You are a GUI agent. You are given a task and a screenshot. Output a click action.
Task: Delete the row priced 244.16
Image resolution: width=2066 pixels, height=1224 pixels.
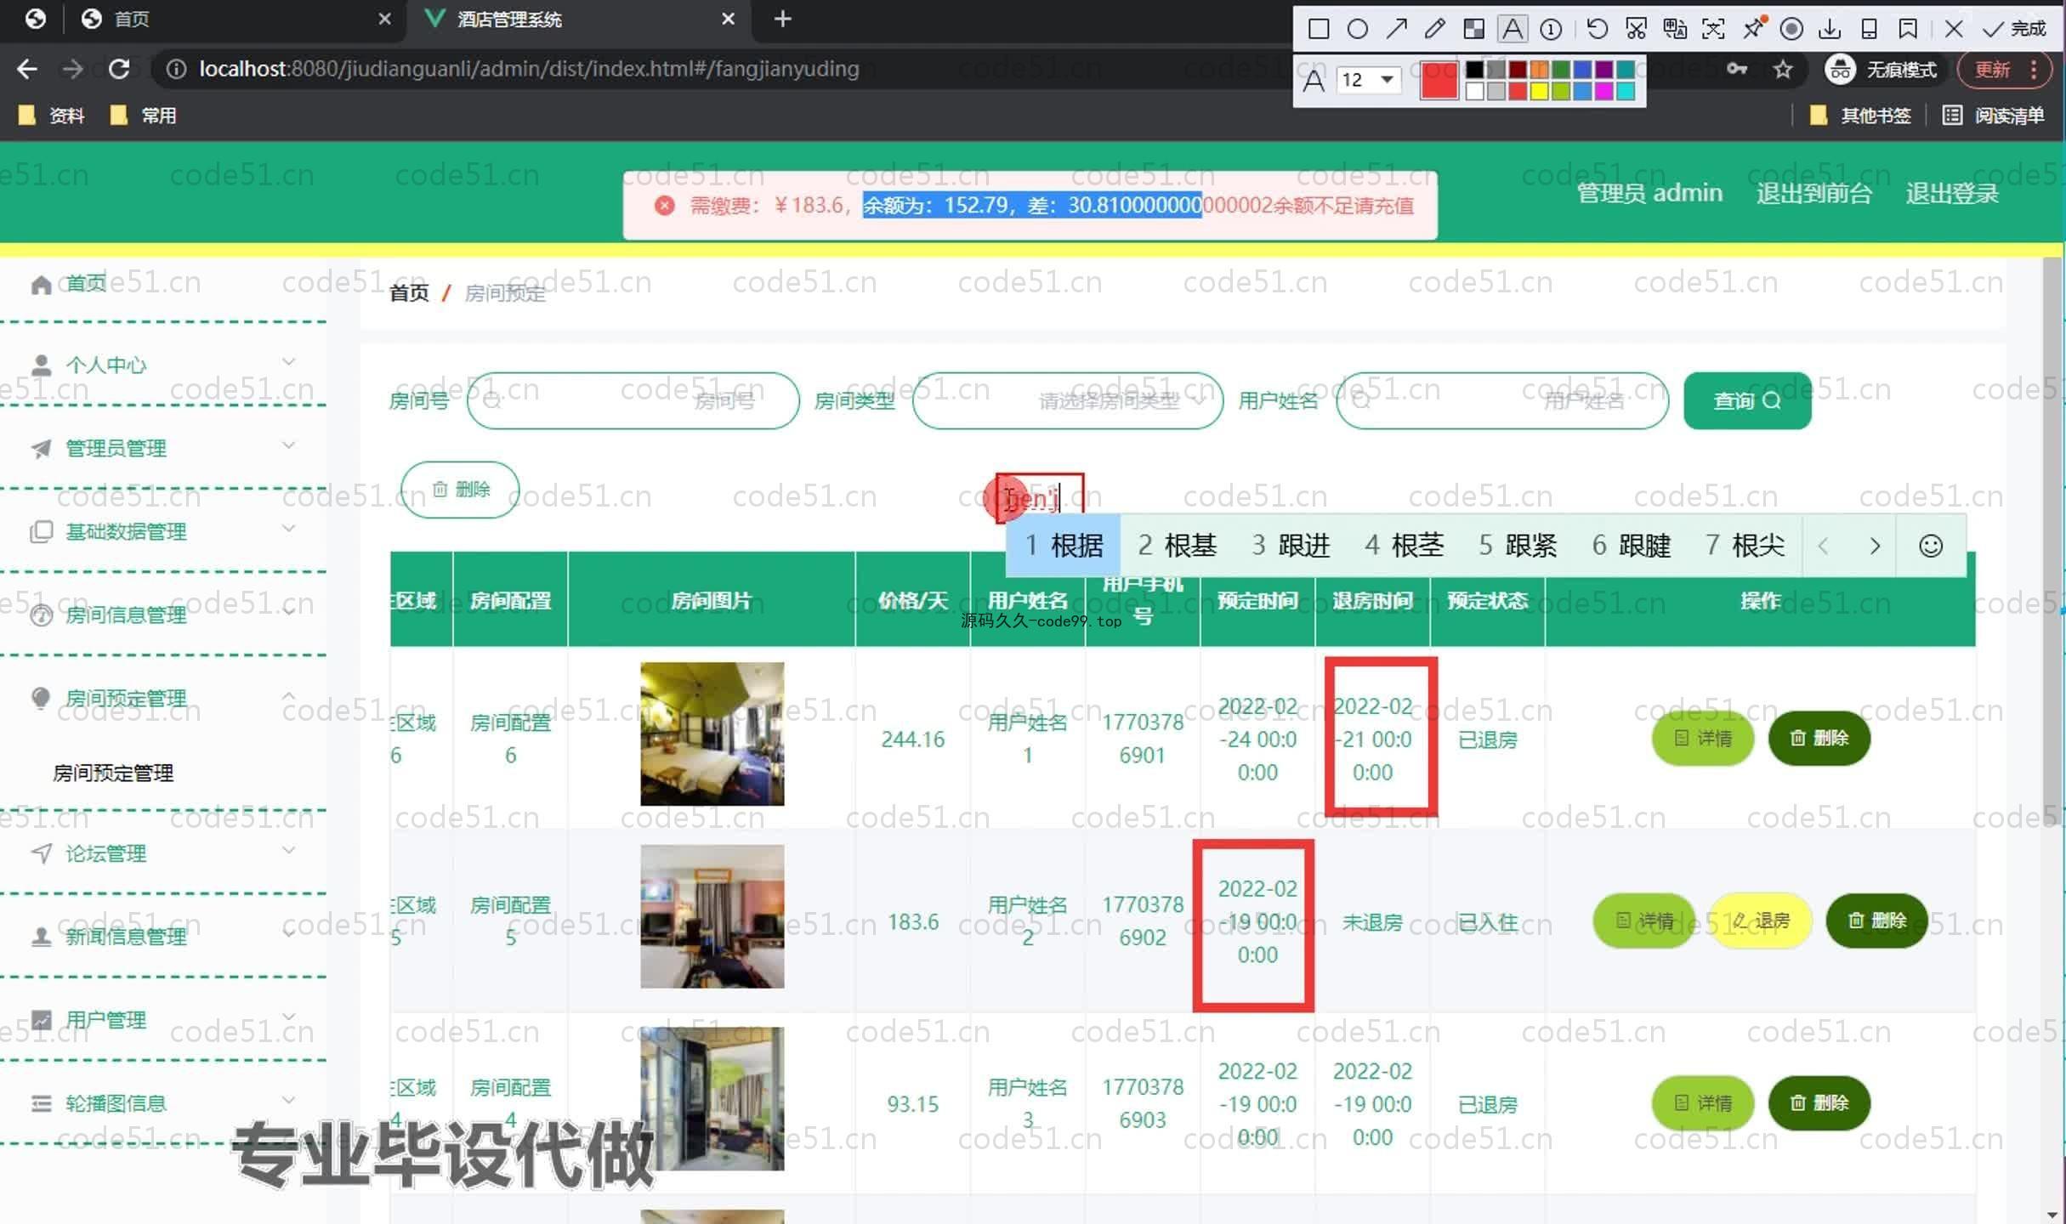tap(1819, 738)
